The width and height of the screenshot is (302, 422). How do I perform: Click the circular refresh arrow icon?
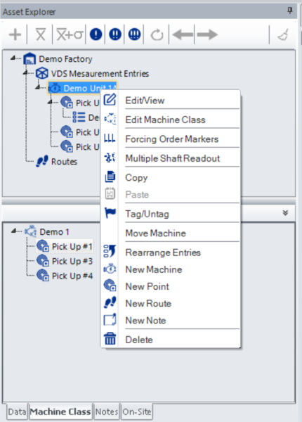(x=157, y=34)
